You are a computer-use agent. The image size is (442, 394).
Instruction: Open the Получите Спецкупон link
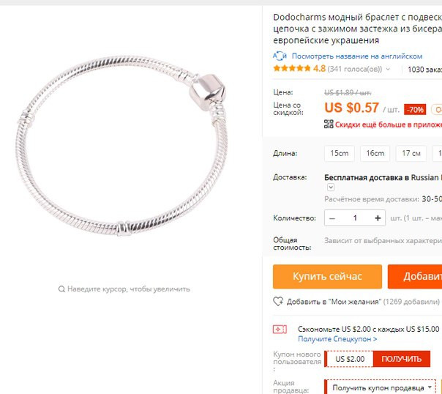coord(337,339)
